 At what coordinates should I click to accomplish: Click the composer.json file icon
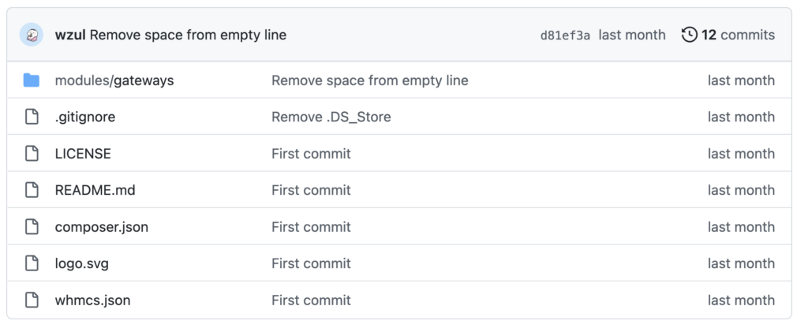(x=32, y=226)
